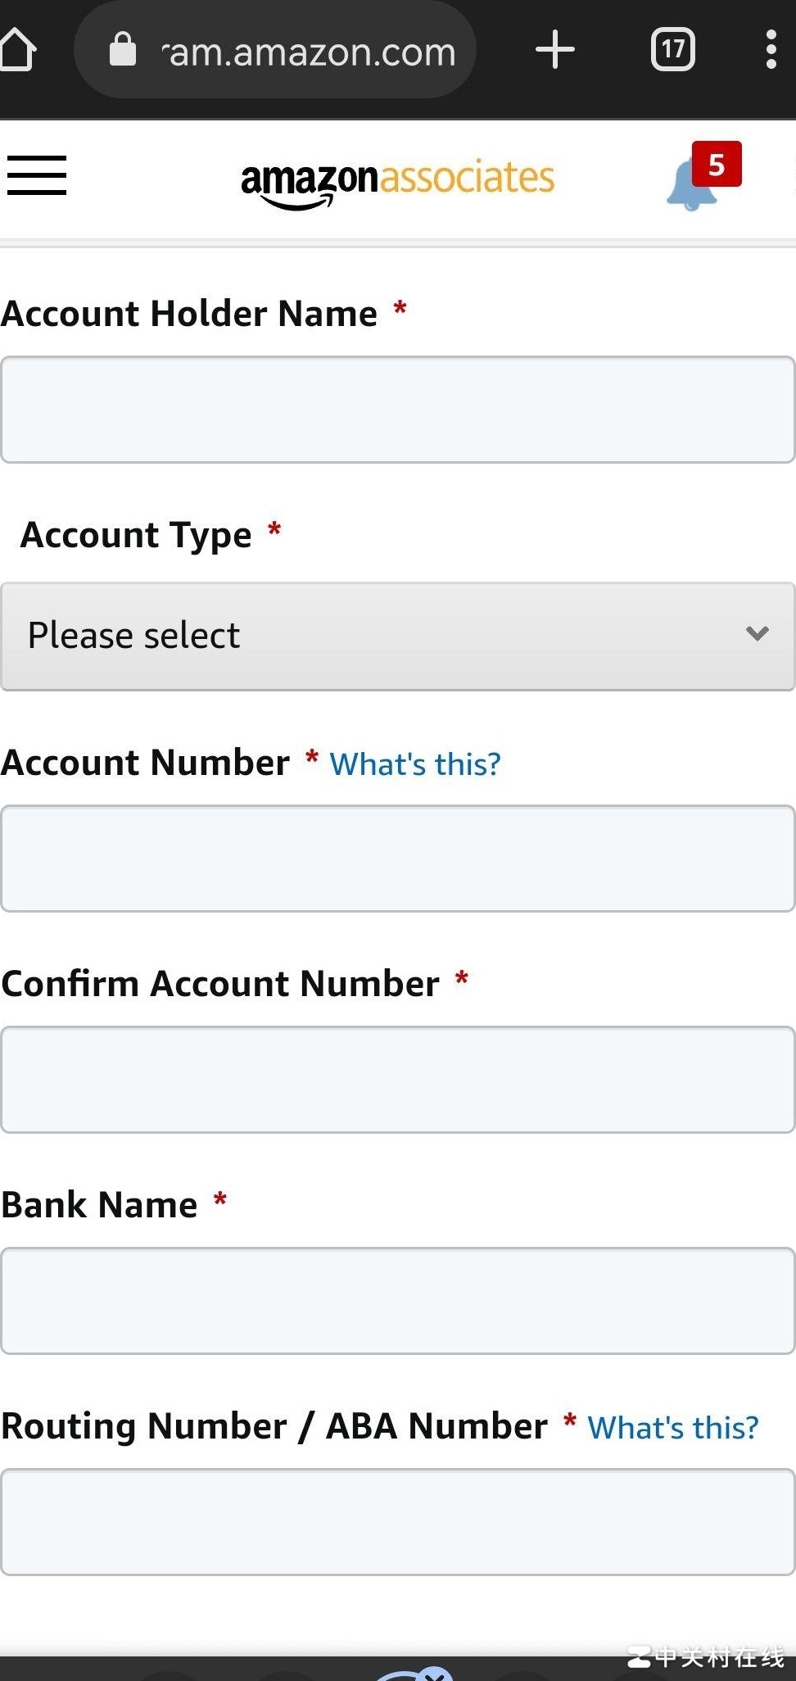Click the Account Holder Name field

pyautogui.click(x=398, y=410)
